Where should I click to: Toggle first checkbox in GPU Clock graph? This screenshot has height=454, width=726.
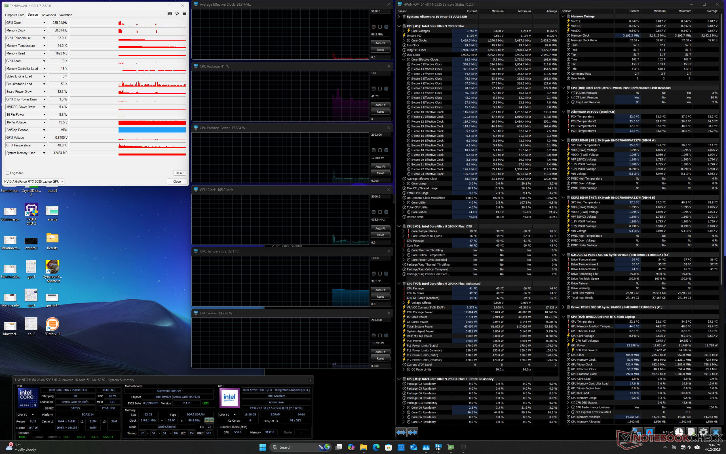coord(373,212)
